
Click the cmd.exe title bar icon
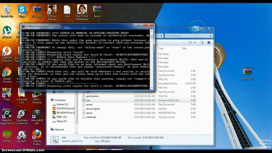pyautogui.click(x=23, y=26)
